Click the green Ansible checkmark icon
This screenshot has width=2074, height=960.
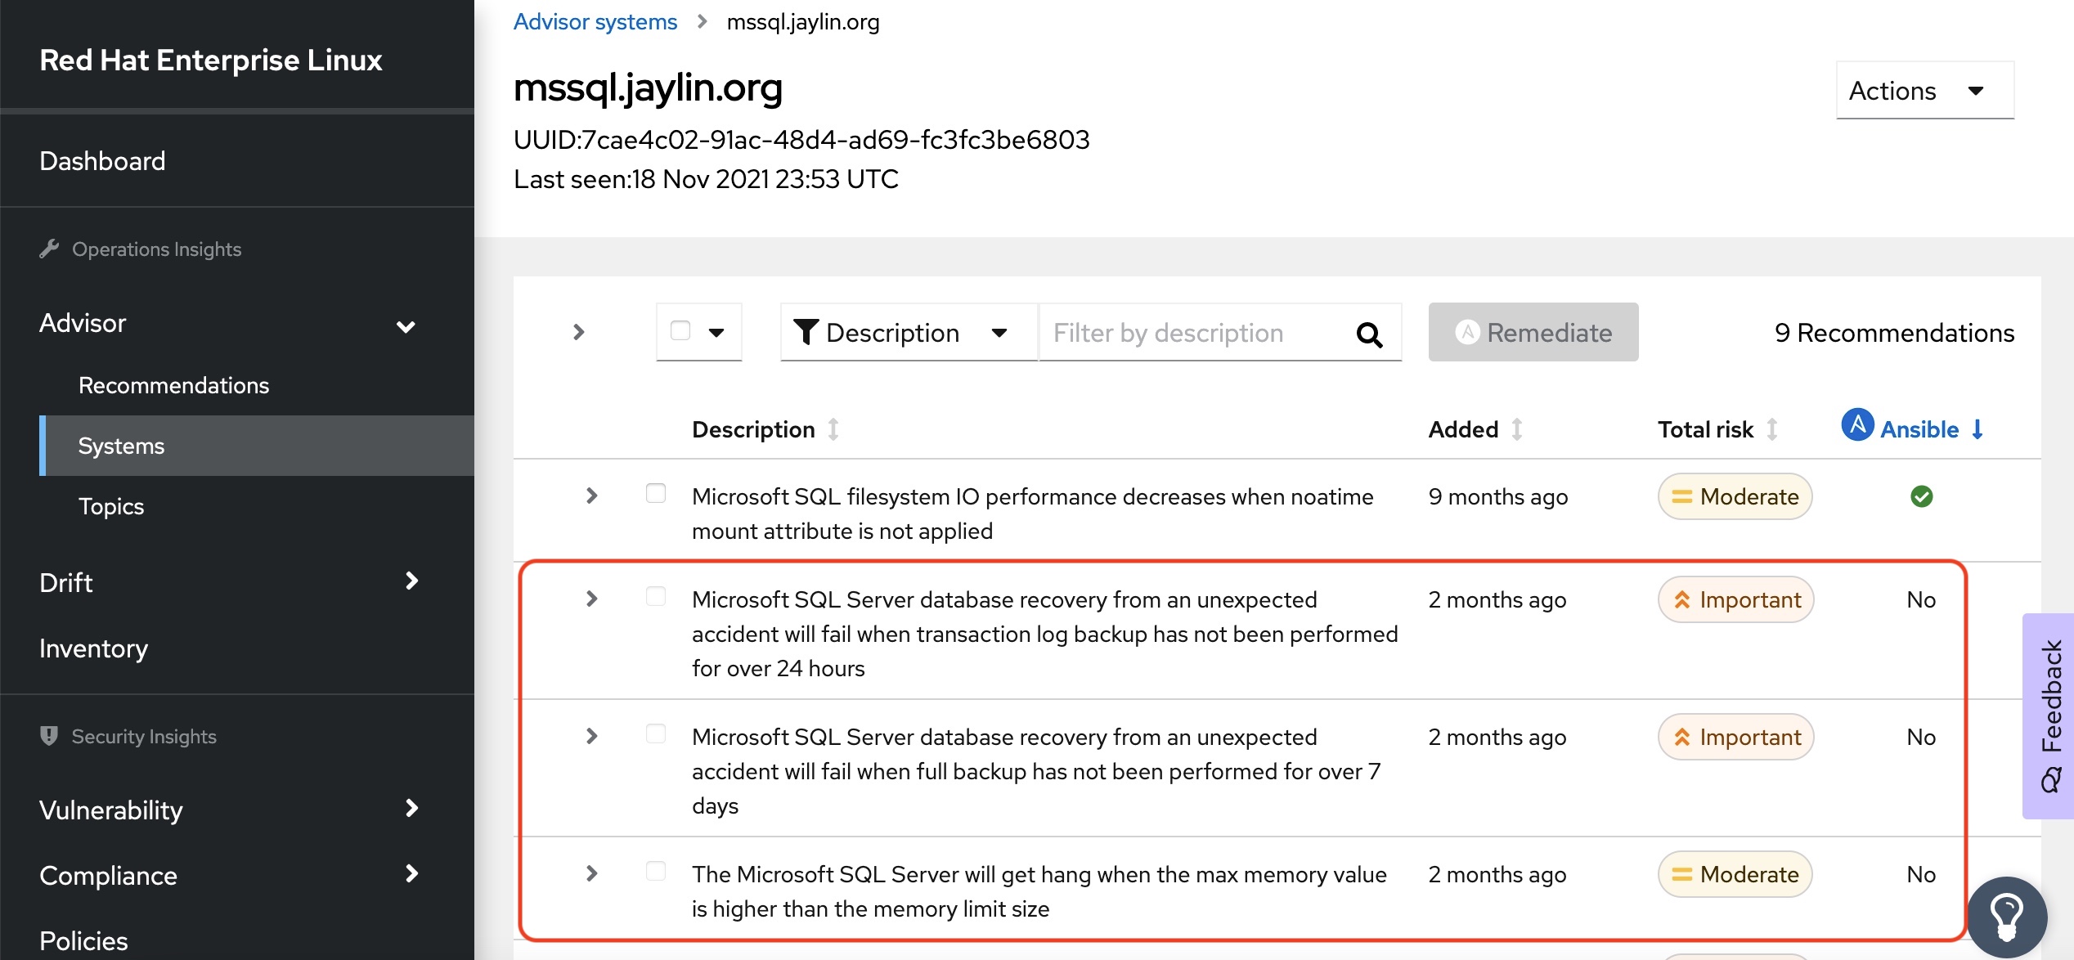[x=1921, y=496]
